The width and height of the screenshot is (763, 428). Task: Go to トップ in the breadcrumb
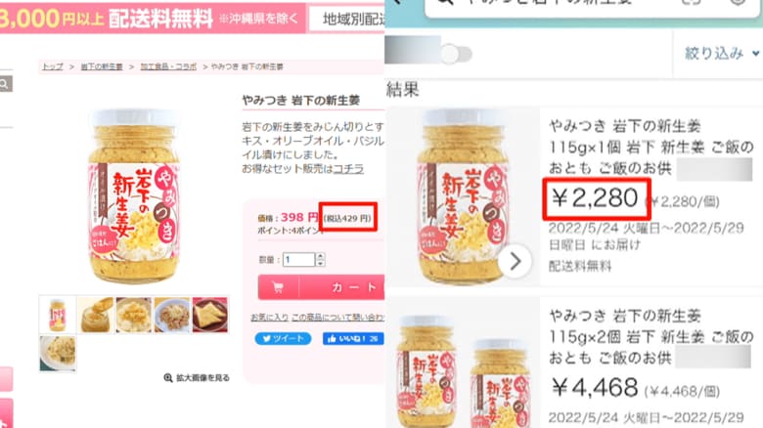pyautogui.click(x=53, y=66)
